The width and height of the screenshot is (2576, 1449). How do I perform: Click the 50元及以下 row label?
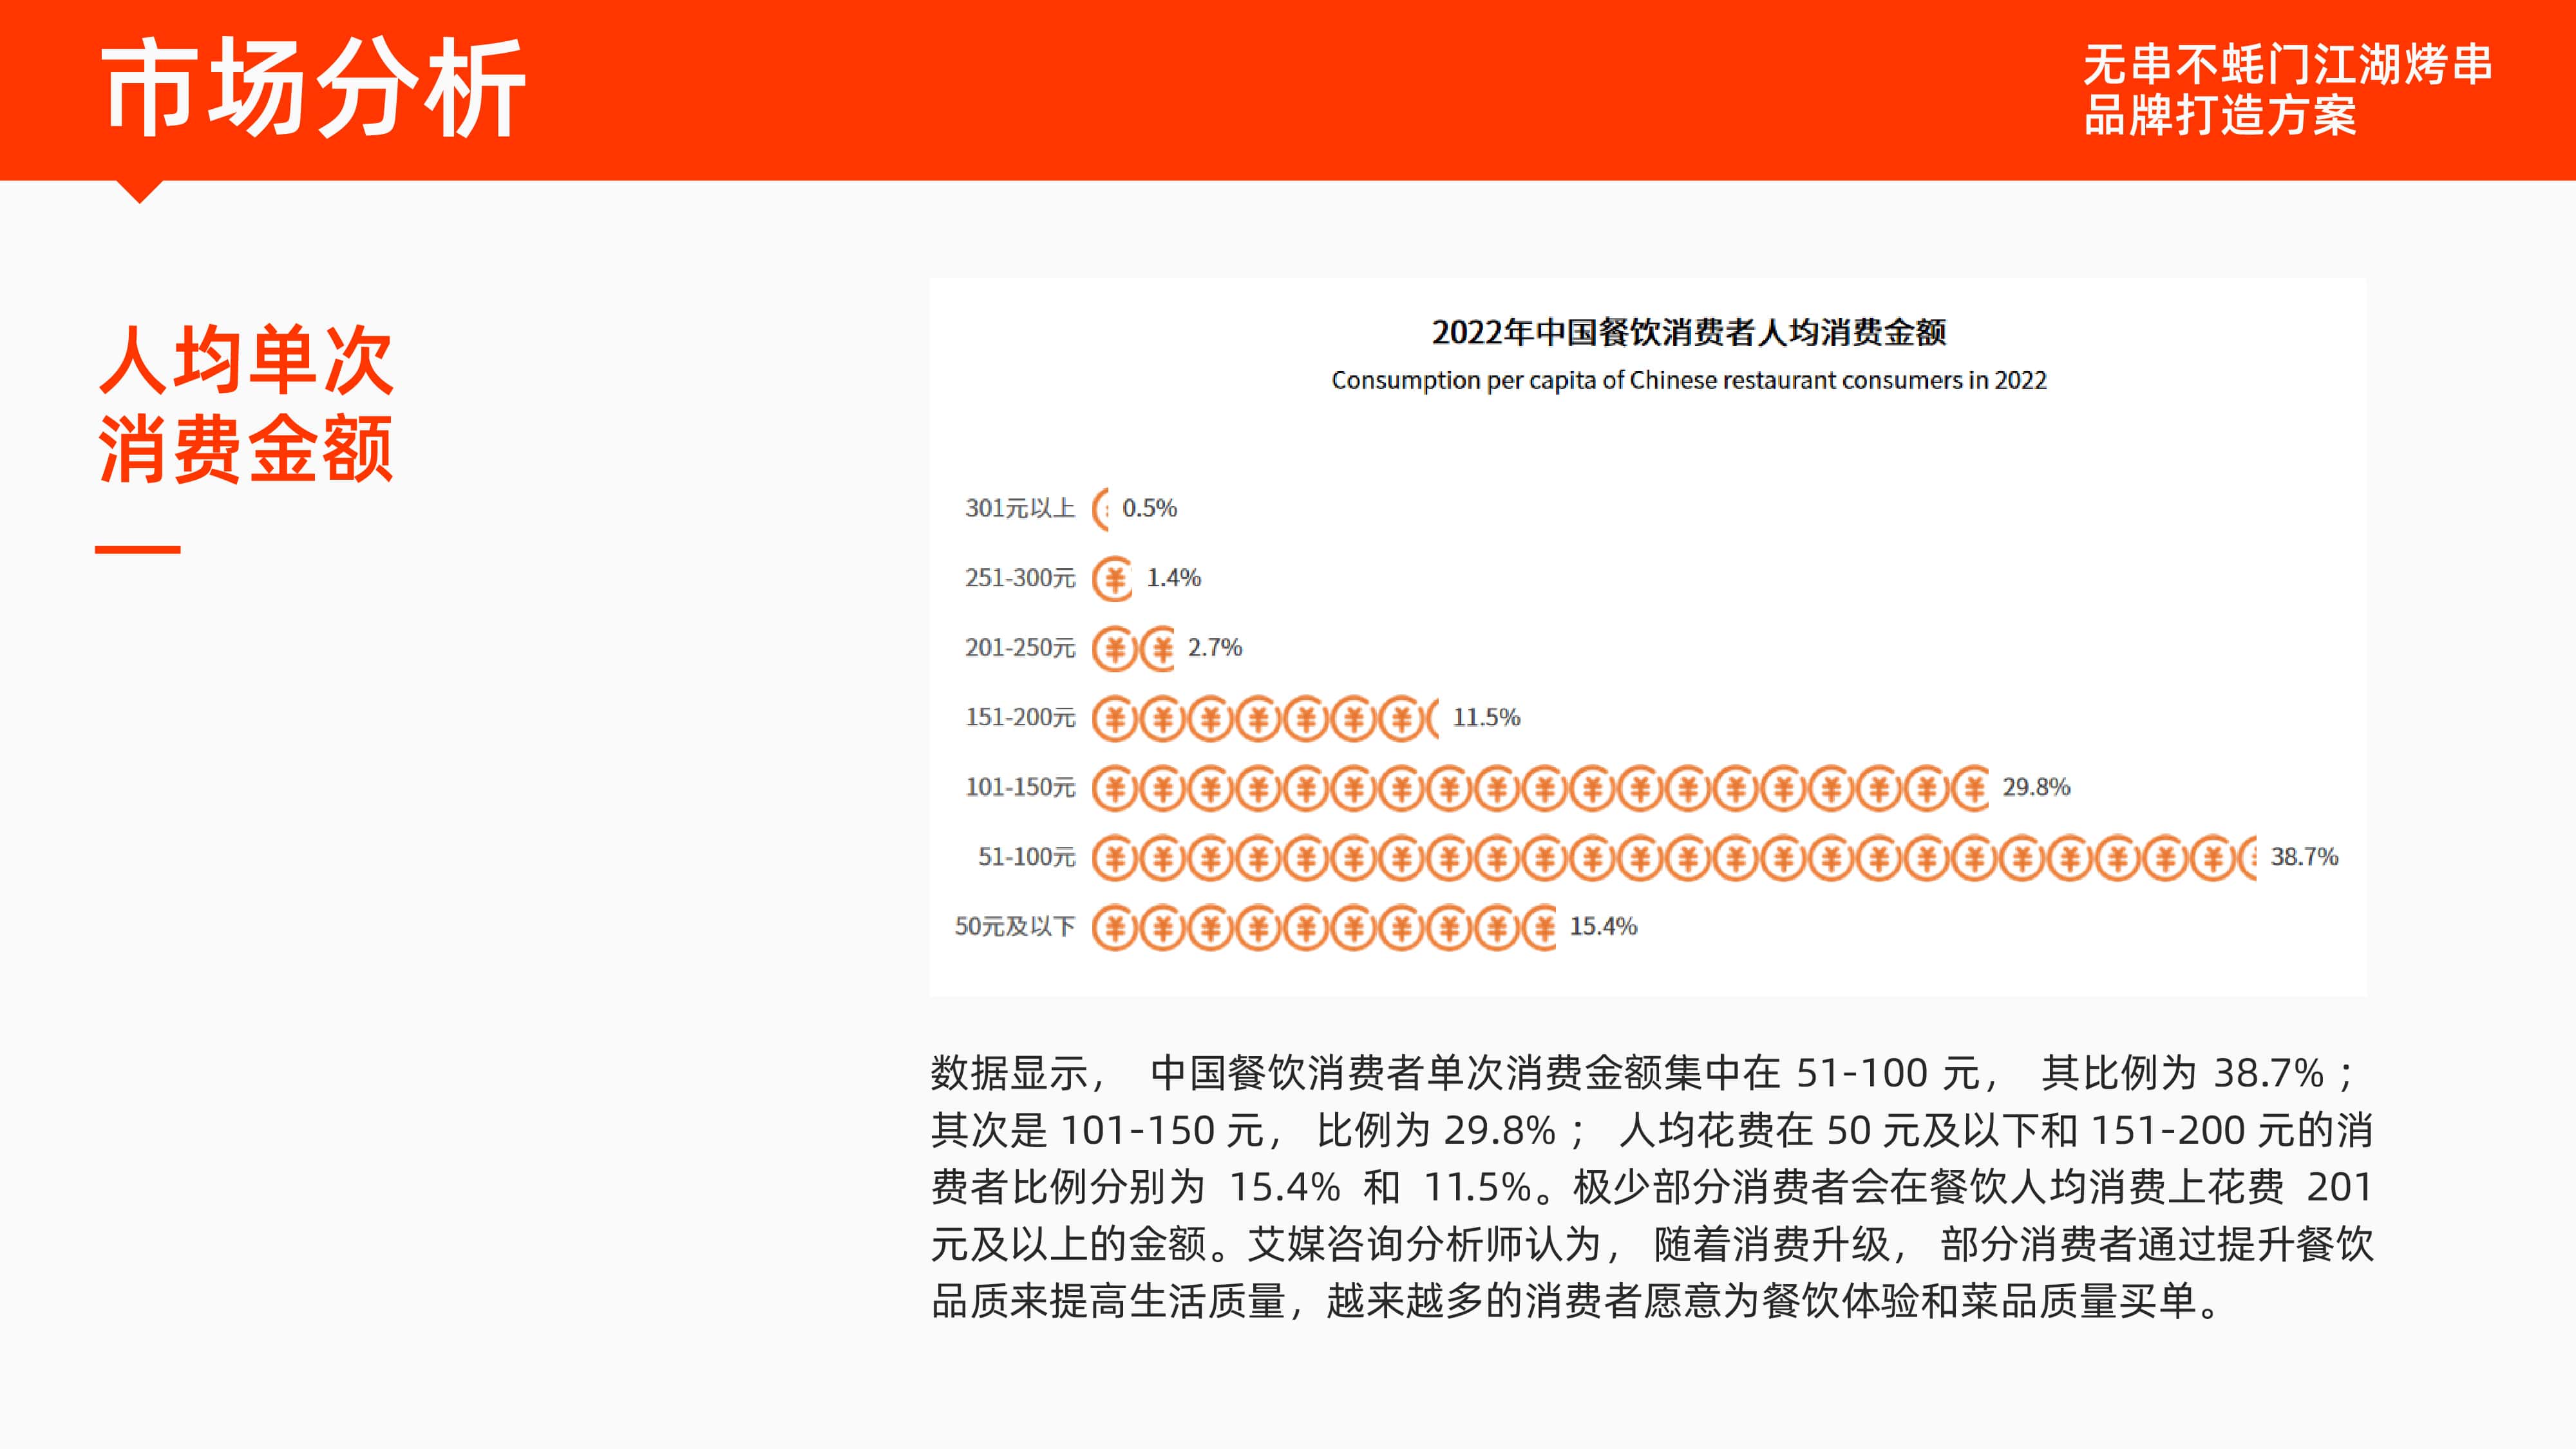coord(1014,927)
